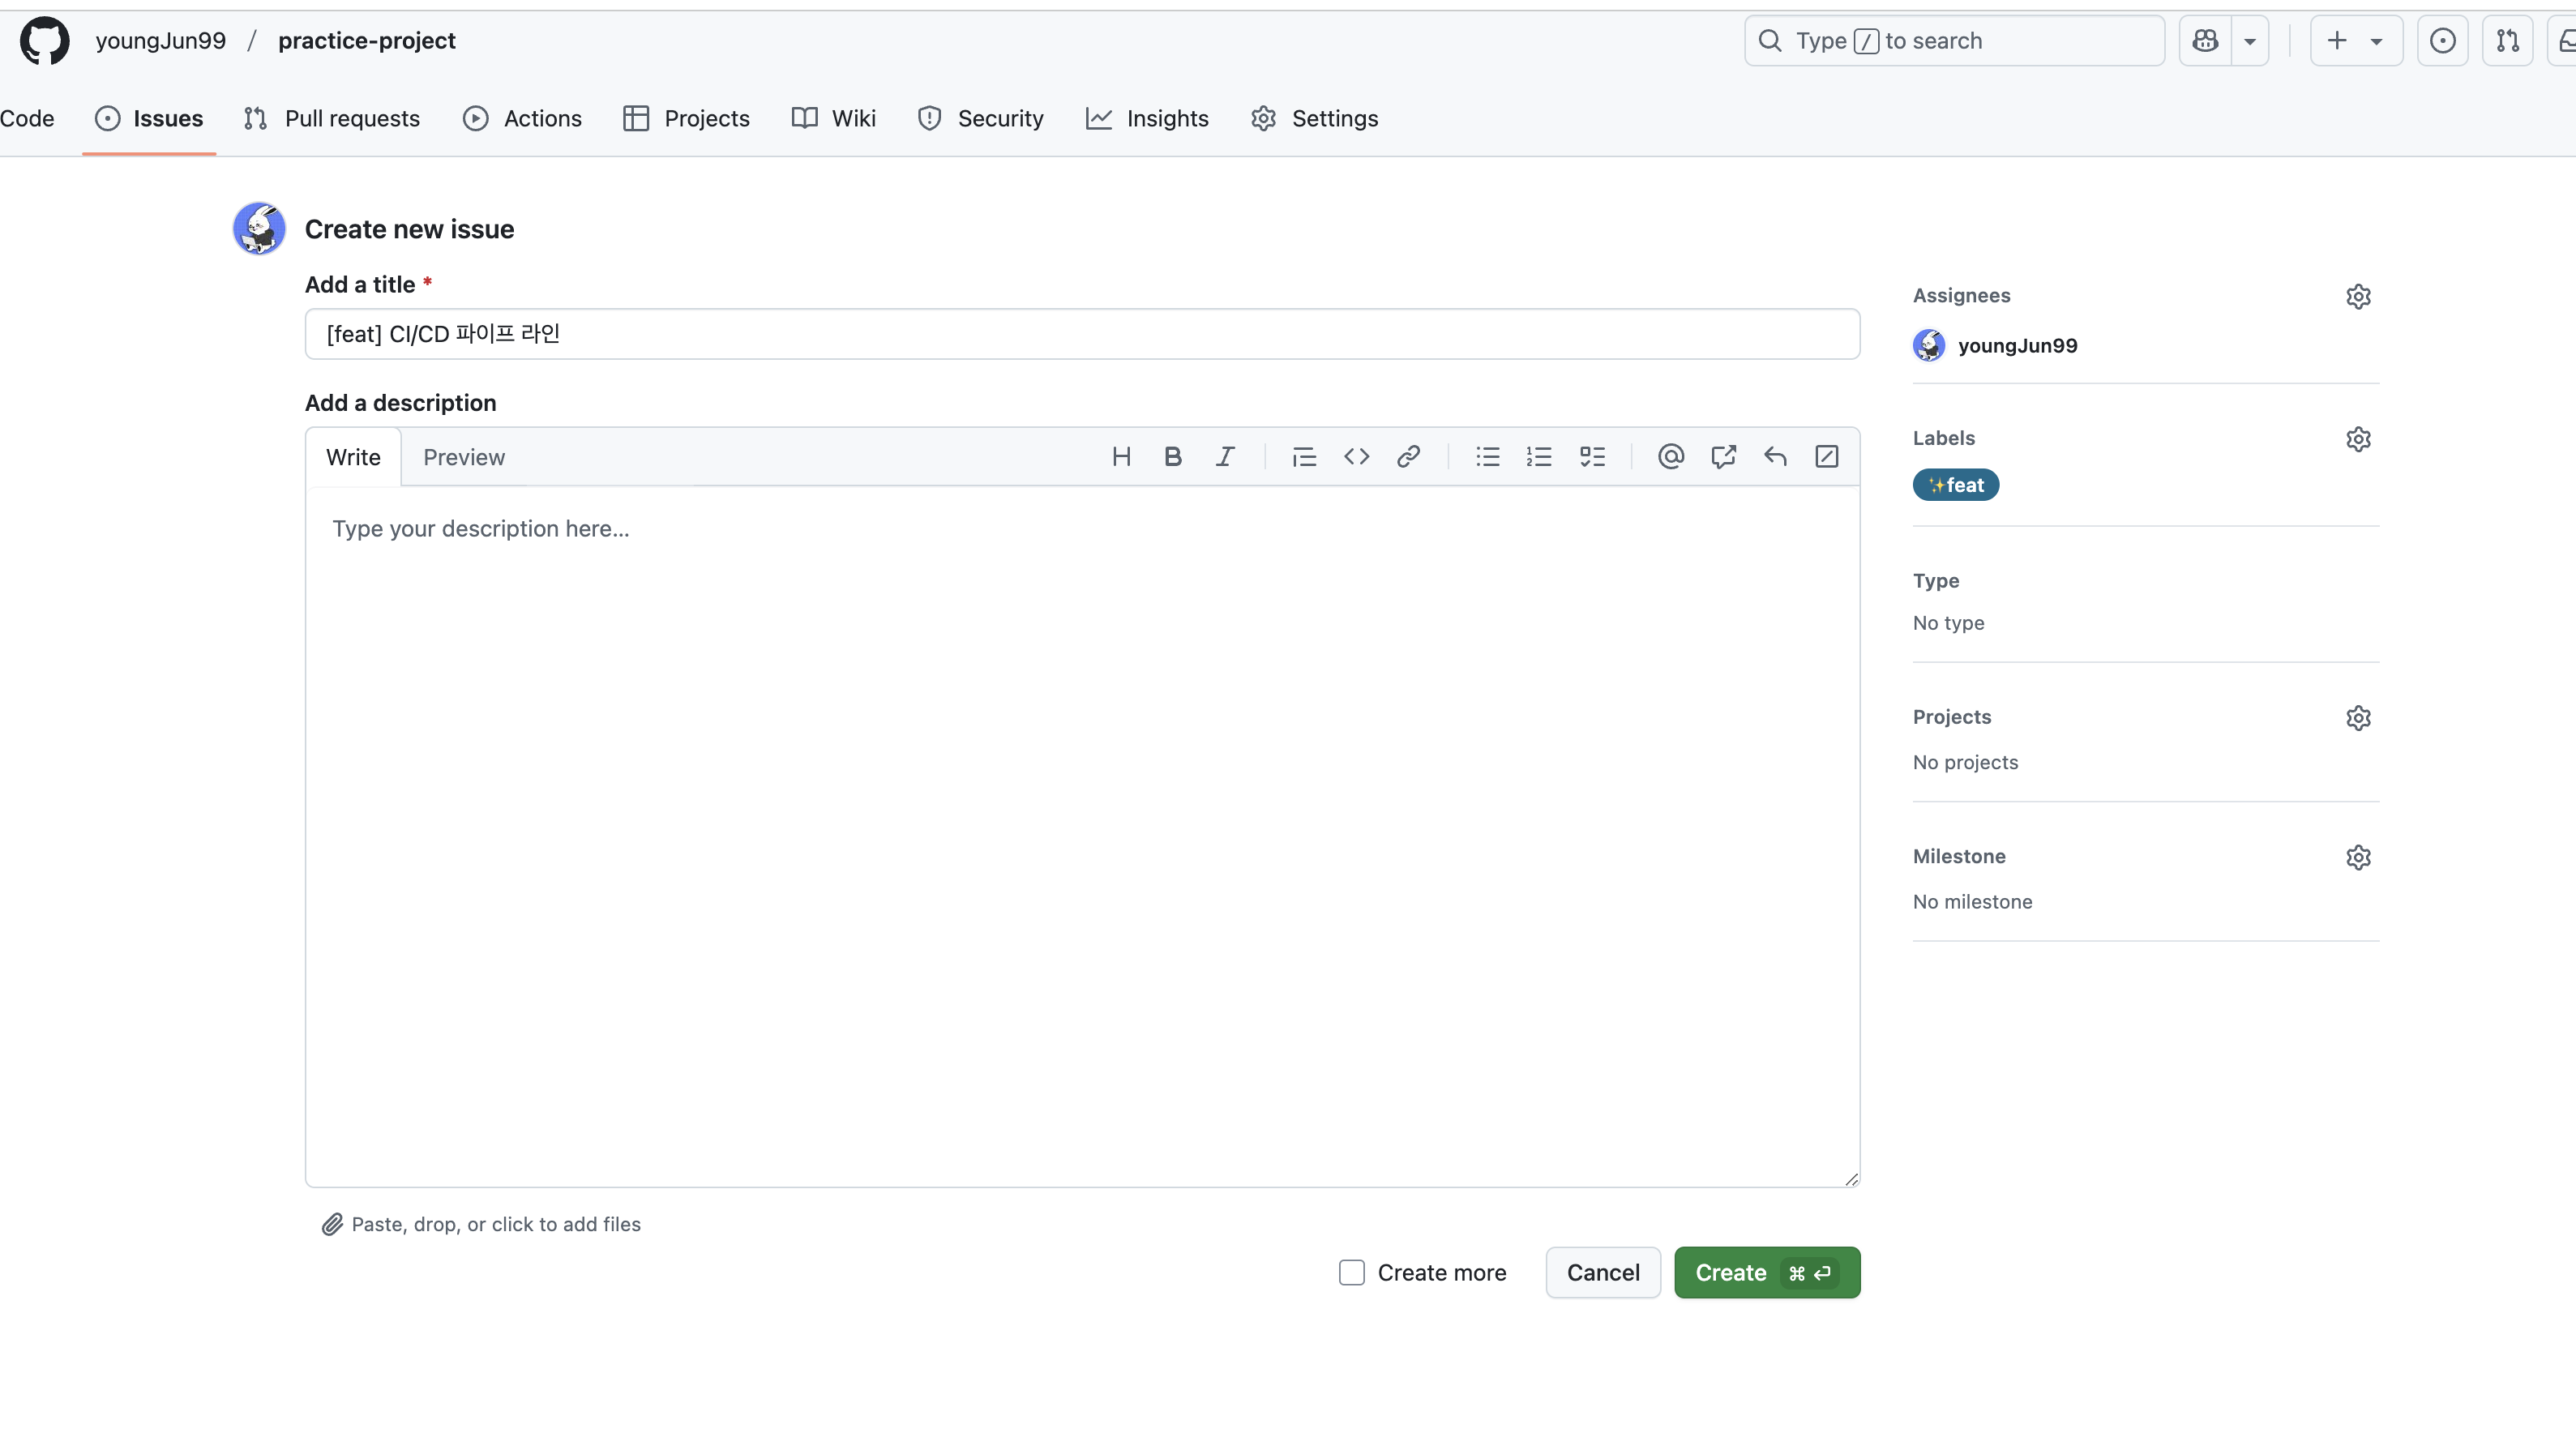Viewport: 2576px width, 1433px height.
Task: Open the Labels gear settings
Action: (x=2358, y=439)
